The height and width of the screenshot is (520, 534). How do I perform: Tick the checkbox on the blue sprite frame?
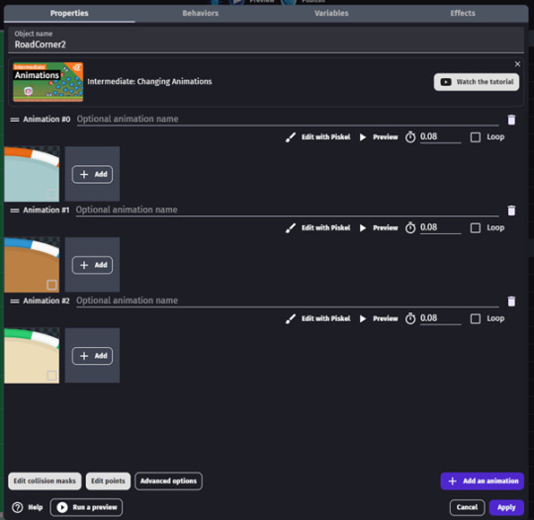point(51,285)
